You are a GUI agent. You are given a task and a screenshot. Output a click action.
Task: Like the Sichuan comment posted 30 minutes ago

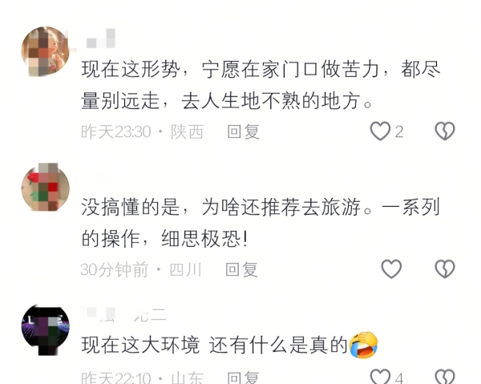click(x=391, y=269)
